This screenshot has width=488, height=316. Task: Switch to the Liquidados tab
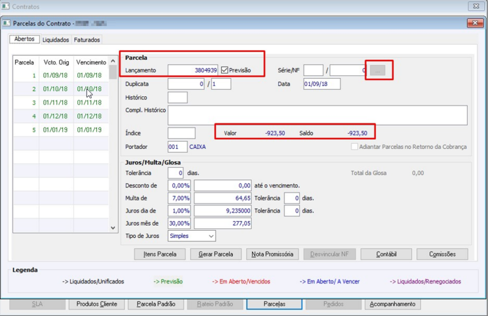(56, 40)
